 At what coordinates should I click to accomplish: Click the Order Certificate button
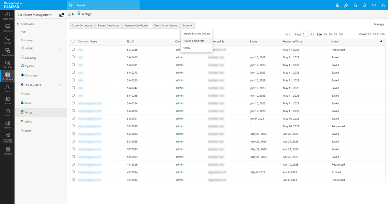tap(81, 25)
